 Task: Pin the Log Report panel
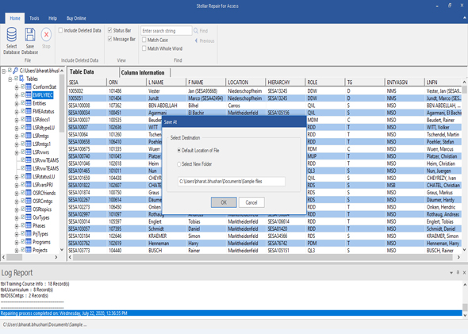click(x=458, y=272)
